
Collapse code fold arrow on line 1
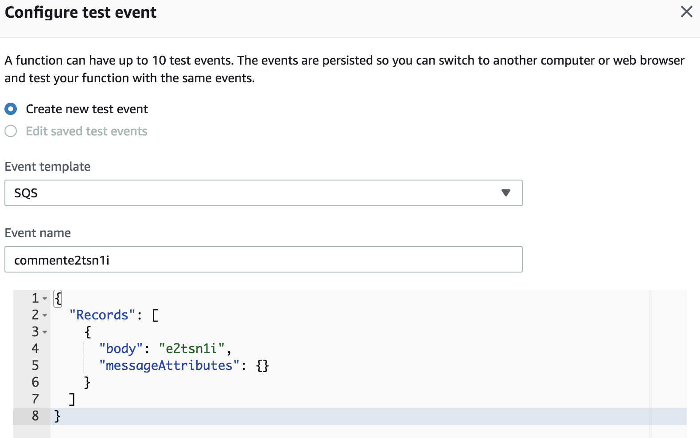point(45,299)
